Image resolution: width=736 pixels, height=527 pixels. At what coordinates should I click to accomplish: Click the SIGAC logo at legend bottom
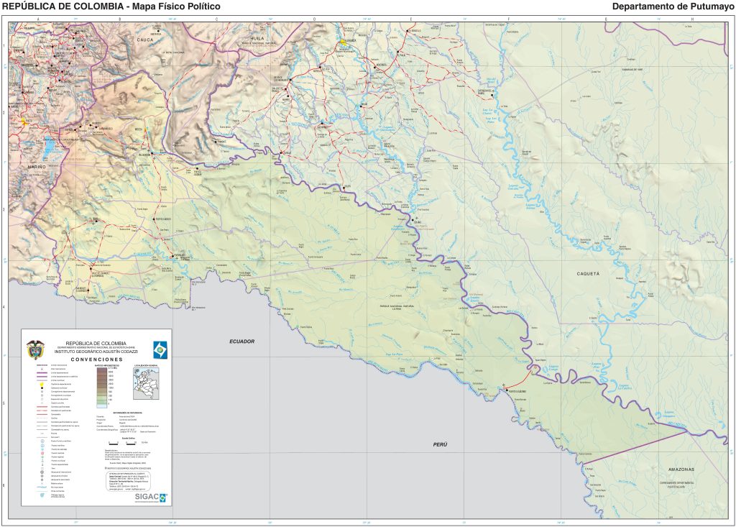tap(149, 498)
